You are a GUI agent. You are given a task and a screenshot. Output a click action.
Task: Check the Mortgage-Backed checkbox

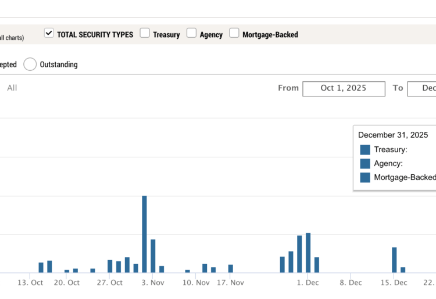[234, 34]
